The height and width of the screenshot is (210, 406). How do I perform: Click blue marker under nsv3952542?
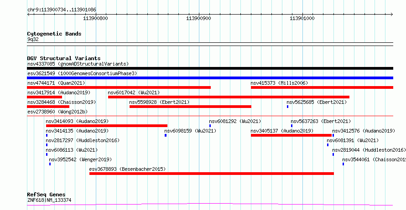[50, 164]
